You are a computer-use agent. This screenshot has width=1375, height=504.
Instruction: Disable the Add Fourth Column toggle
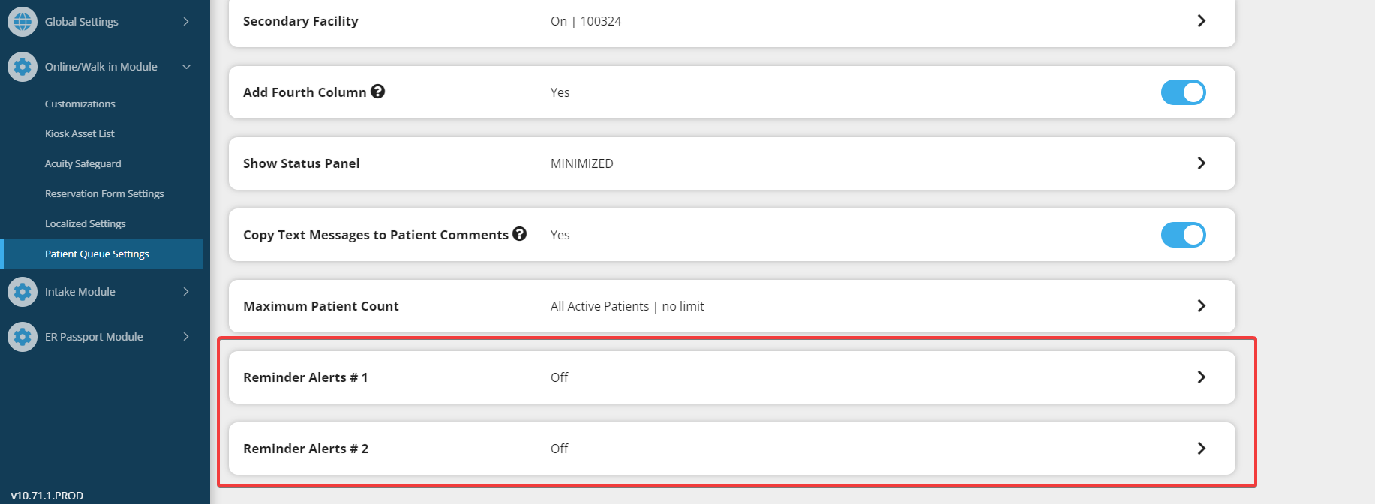point(1183,92)
